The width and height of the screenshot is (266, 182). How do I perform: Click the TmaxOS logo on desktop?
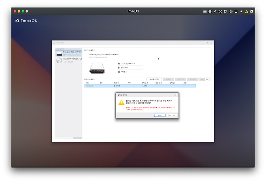pyautogui.click(x=26, y=21)
